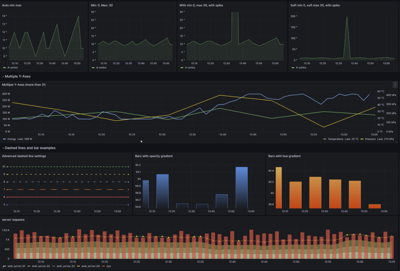Click the 'Last: 25 °C' legend value

[x=352, y=139]
